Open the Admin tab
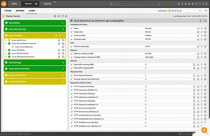 (x=14, y=4)
